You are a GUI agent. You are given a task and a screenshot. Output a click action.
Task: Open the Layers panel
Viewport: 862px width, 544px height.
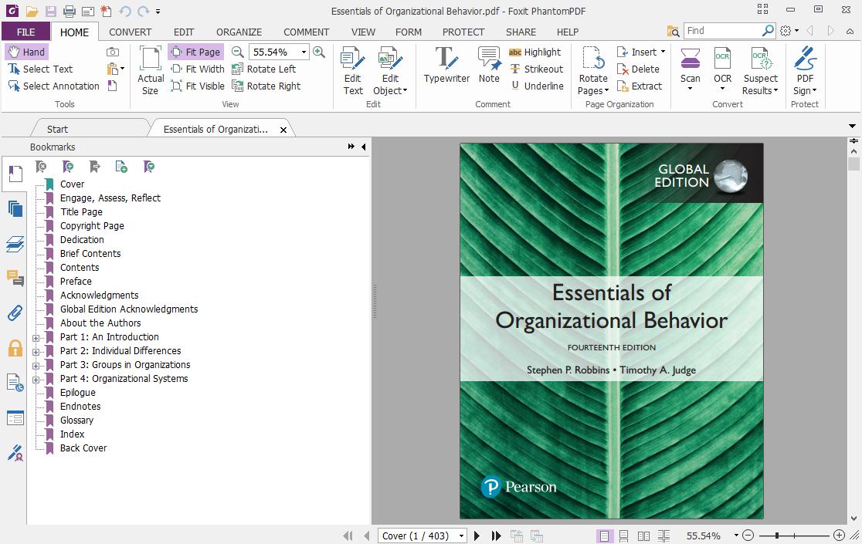click(15, 244)
